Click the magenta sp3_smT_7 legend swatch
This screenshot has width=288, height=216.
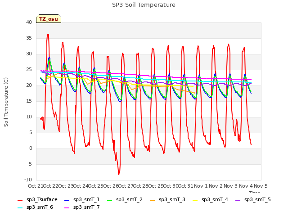click(x=67, y=208)
